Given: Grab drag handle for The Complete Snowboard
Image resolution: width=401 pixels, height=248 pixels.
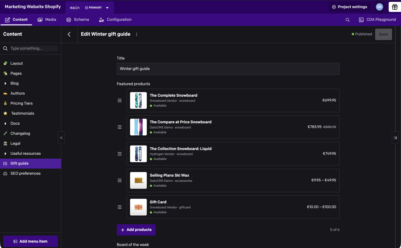Looking at the screenshot, I should point(119,101).
